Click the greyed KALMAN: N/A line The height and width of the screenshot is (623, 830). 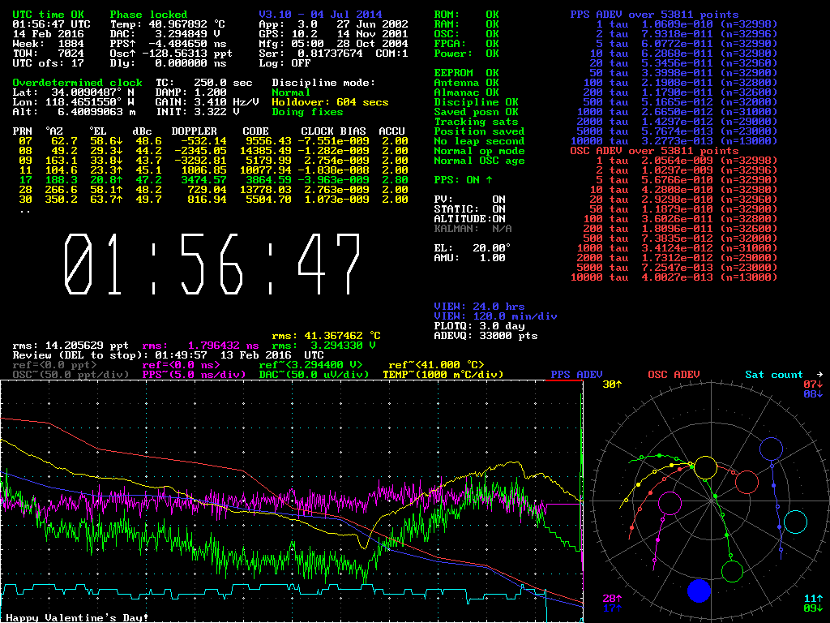473,229
